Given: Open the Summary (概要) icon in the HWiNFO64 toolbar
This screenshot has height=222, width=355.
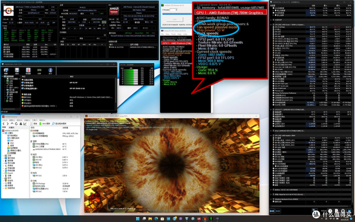Looking at the screenshot, I should point(6,70).
